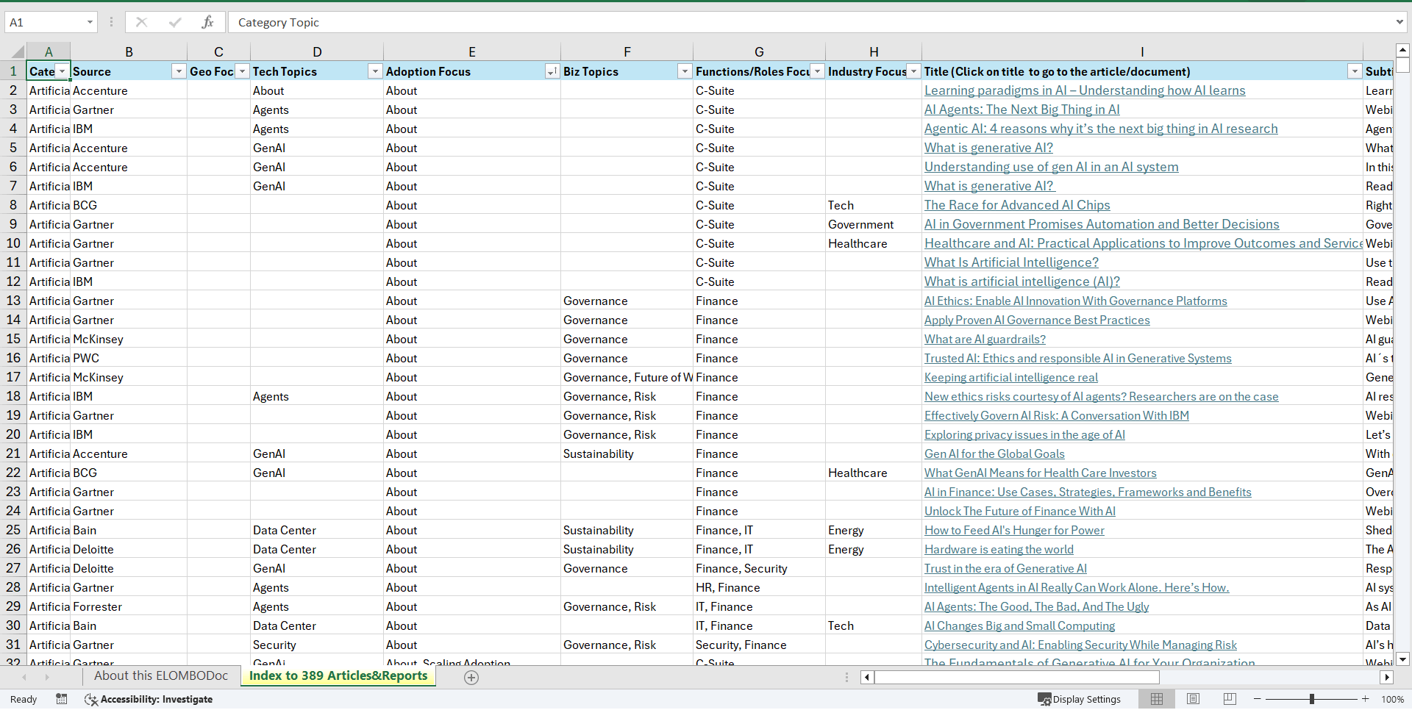Open the Biz Topics filter dropdown
This screenshot has height=710, width=1412.
pyautogui.click(x=685, y=71)
